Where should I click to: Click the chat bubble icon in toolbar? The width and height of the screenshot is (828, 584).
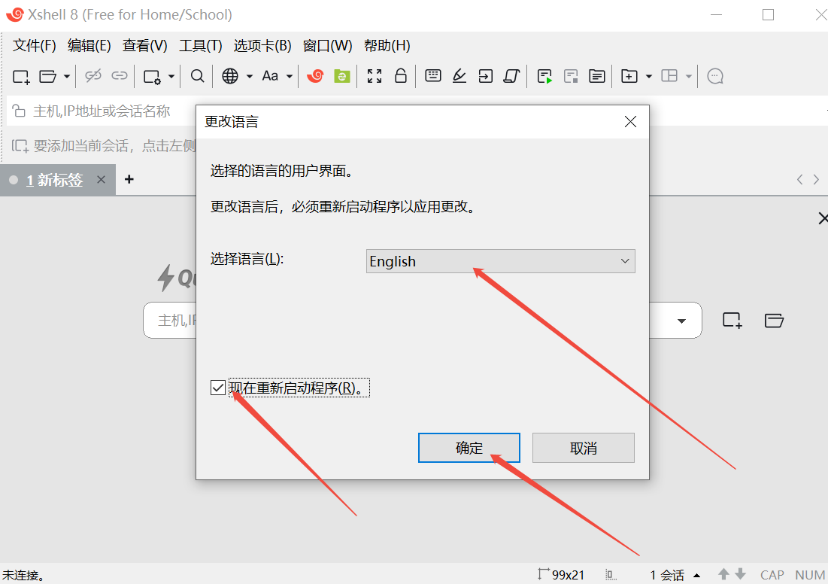(716, 76)
